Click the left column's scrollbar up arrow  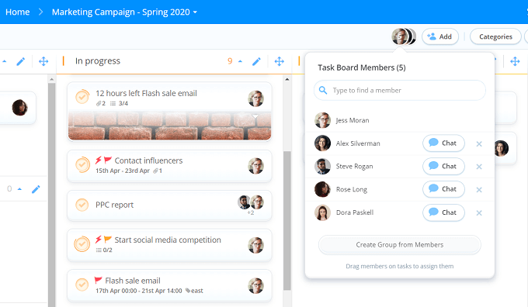51,79
